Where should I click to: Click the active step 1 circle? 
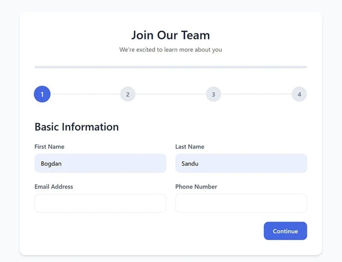pos(42,94)
